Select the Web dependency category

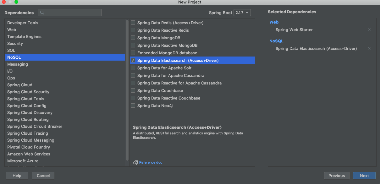[x=65, y=30]
